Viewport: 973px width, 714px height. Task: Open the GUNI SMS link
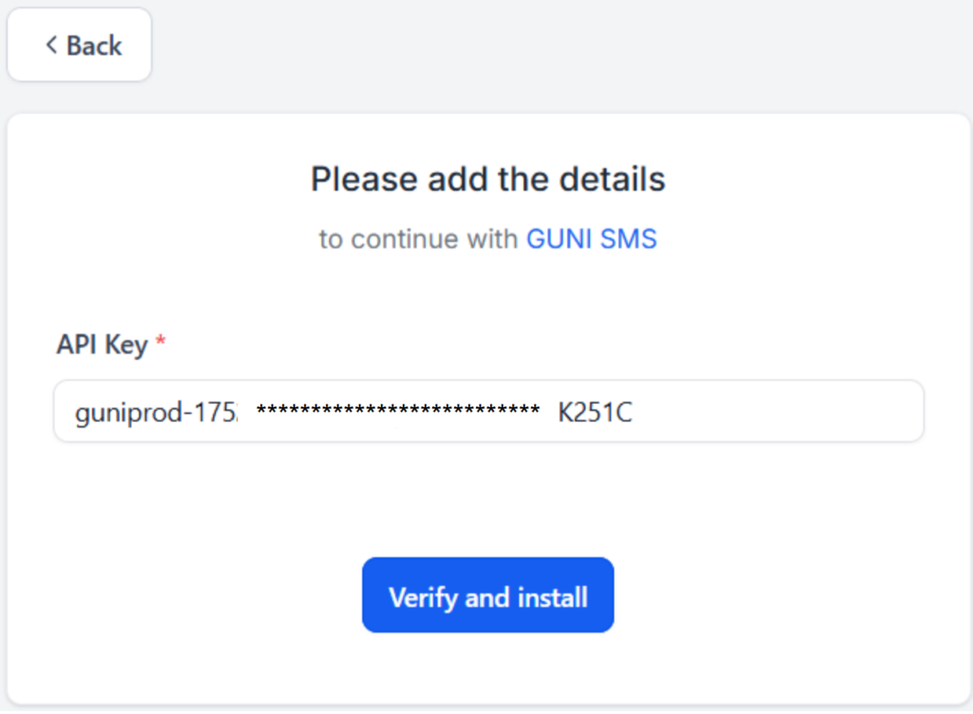pos(591,239)
